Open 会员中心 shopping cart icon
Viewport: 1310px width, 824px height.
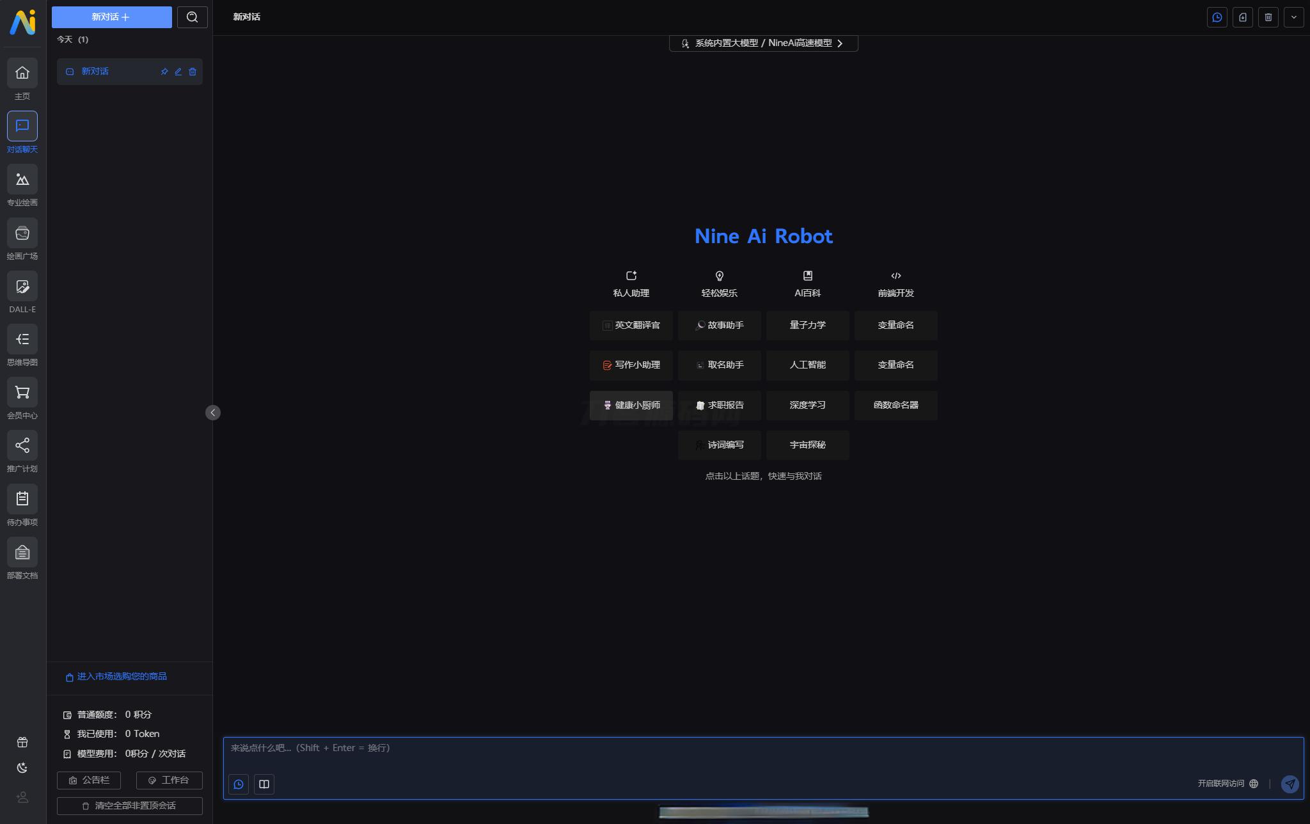(22, 392)
